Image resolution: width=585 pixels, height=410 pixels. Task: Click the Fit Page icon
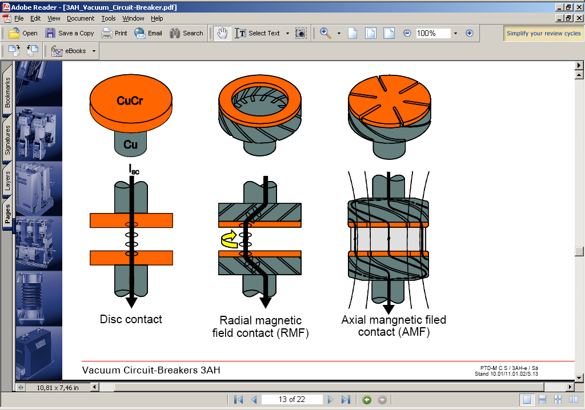pyautogui.click(x=370, y=33)
